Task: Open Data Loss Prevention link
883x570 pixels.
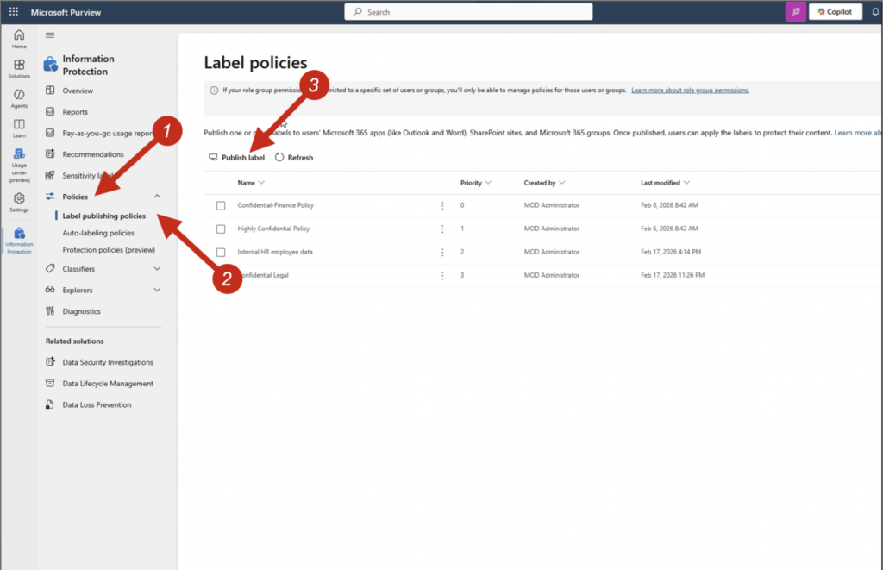Action: [97, 404]
